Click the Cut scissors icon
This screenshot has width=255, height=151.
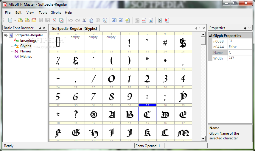coord(84,20)
